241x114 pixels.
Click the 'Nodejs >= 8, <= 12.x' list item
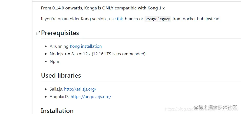click(97, 54)
